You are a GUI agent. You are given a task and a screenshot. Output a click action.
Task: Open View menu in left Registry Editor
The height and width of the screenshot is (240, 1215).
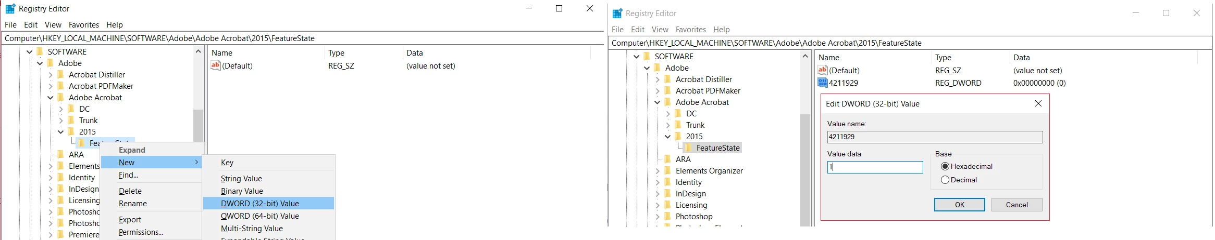(x=53, y=24)
